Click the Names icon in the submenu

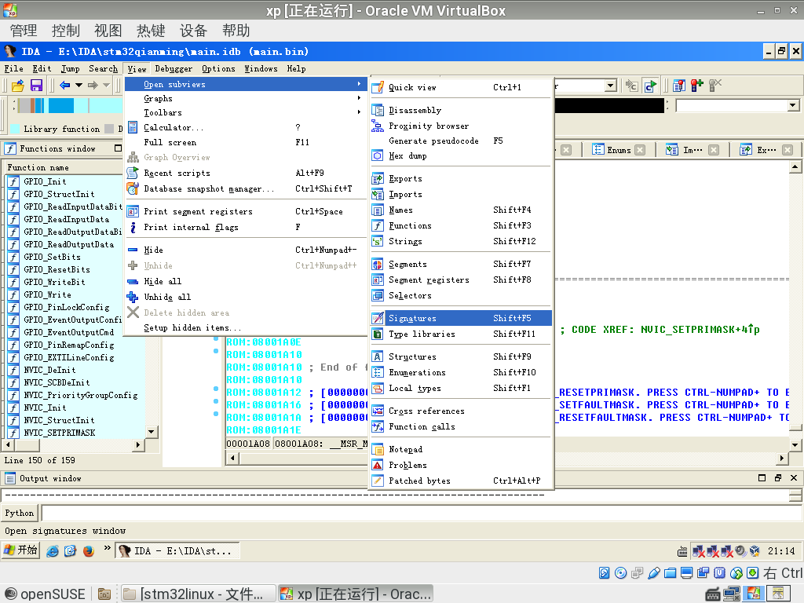tap(378, 210)
